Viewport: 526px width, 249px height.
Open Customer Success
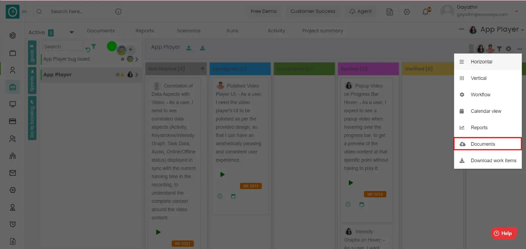(x=313, y=11)
